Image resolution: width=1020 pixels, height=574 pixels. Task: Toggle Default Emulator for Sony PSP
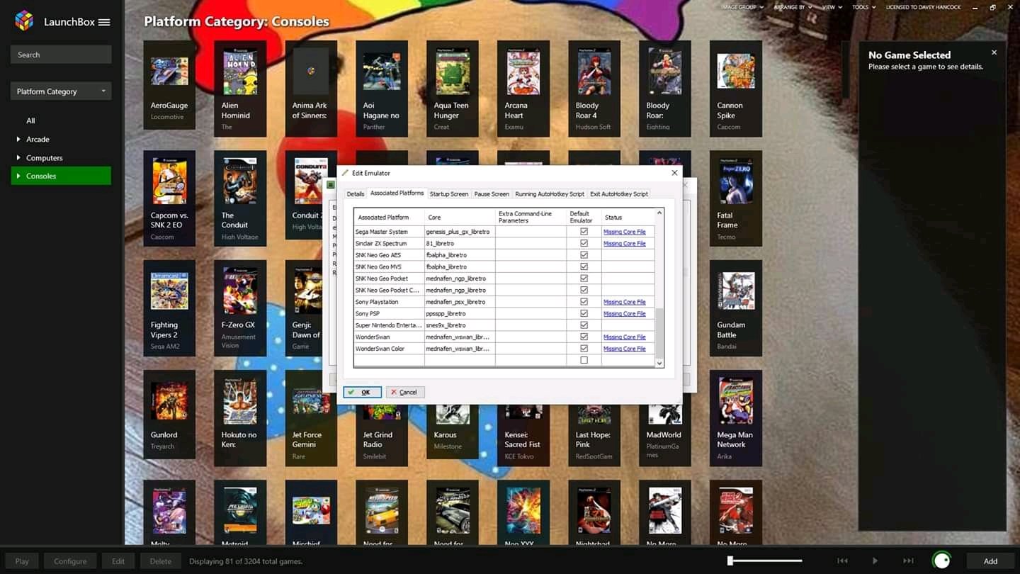(x=584, y=313)
